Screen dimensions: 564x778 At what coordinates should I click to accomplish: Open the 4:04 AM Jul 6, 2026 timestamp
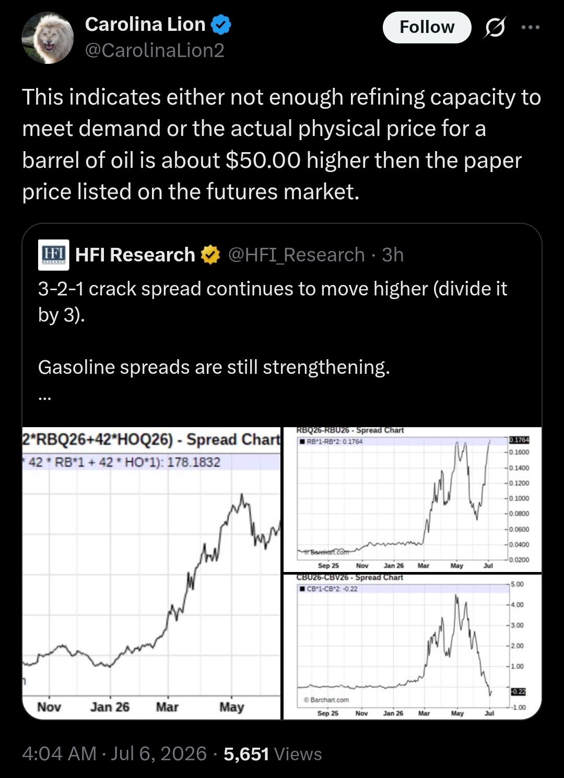(x=114, y=753)
